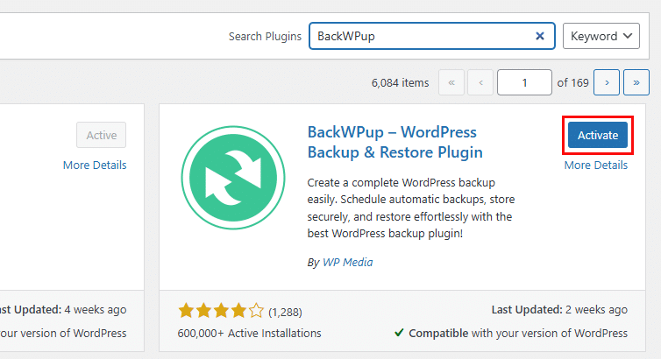Click the current page number field
The height and width of the screenshot is (359, 661).
point(524,82)
